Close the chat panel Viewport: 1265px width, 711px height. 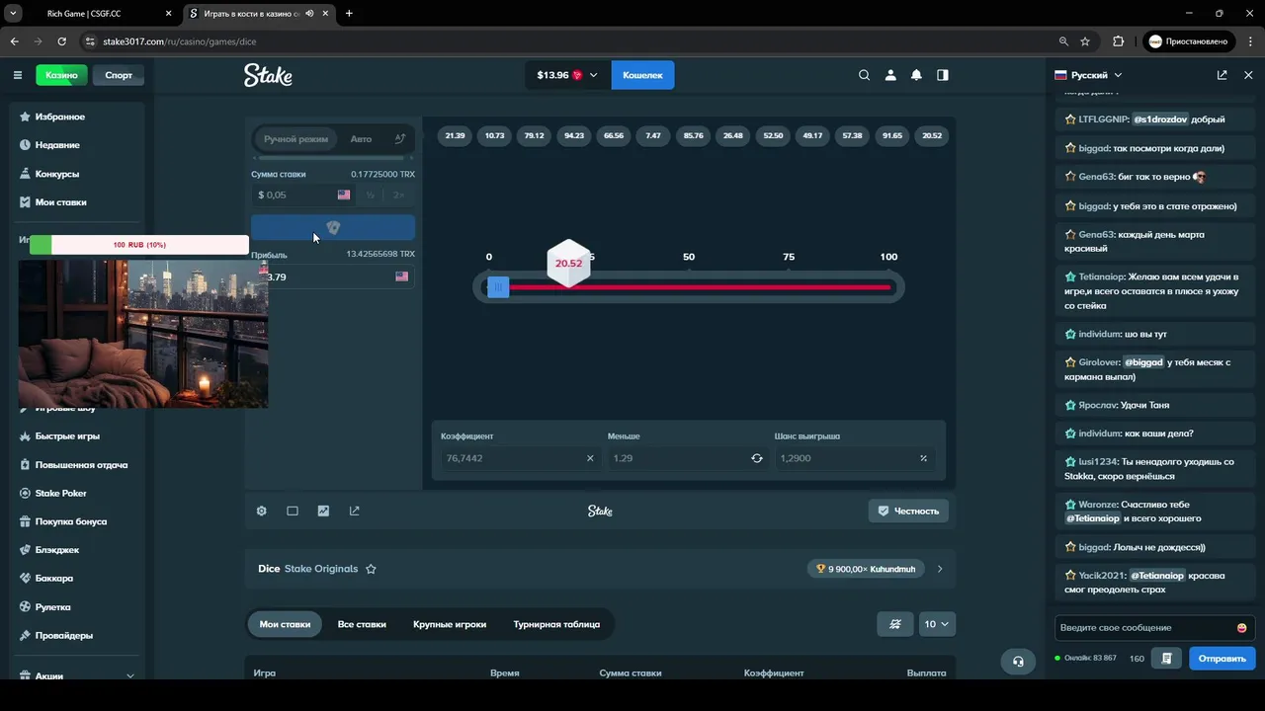pos(1247,75)
